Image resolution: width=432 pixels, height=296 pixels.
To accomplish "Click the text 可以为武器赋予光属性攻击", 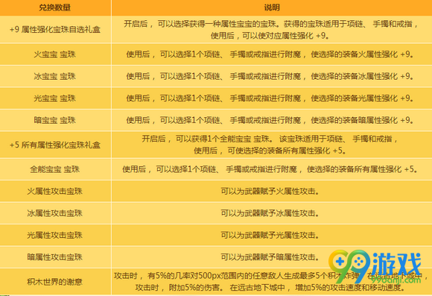I will (x=270, y=235).
